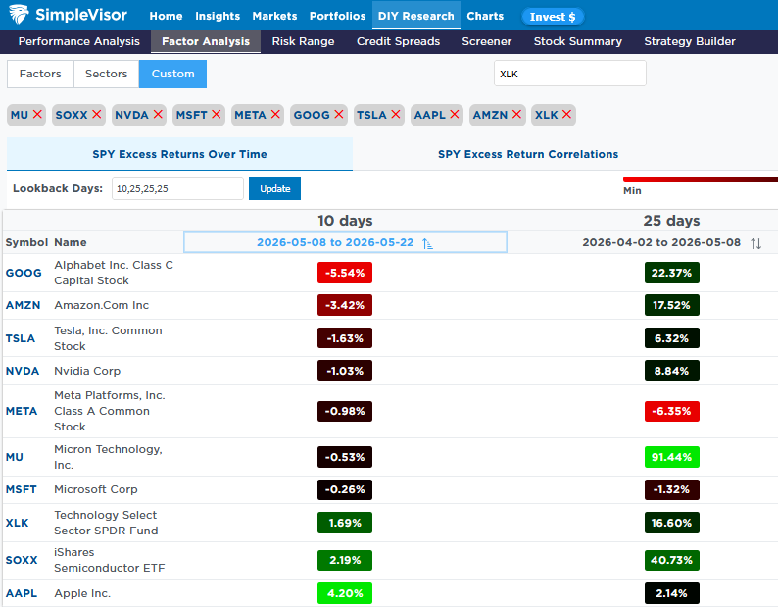Open the META symbol link in table
Viewport: 778px width, 607px height.
tap(22, 411)
